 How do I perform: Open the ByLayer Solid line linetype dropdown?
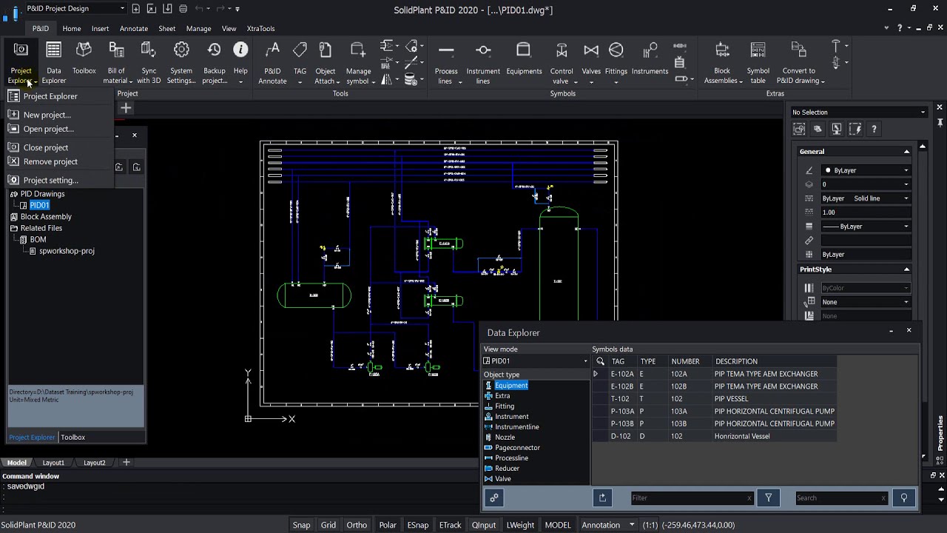865,198
